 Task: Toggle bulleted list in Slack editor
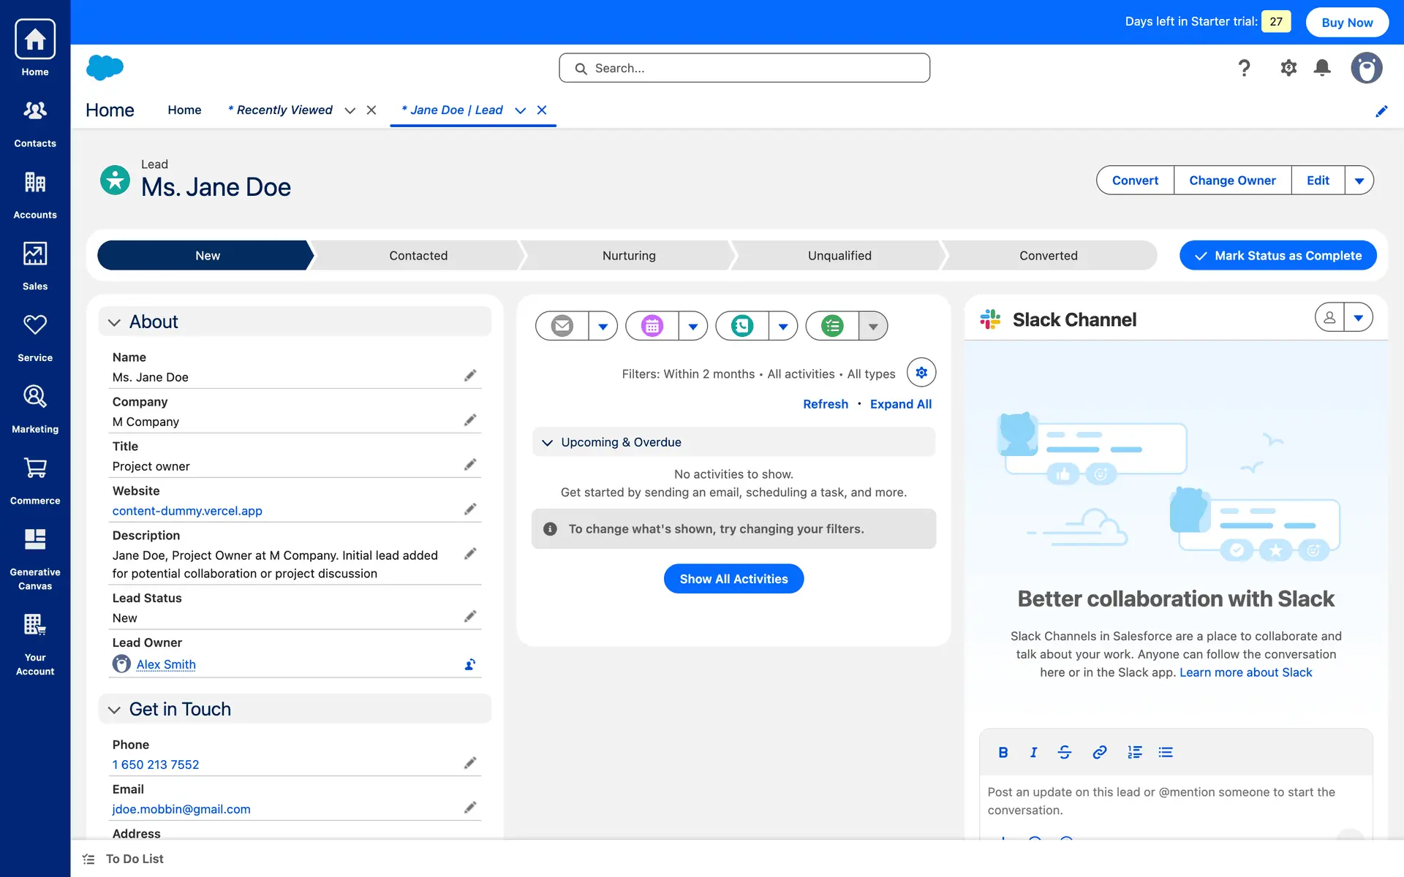pos(1165,752)
